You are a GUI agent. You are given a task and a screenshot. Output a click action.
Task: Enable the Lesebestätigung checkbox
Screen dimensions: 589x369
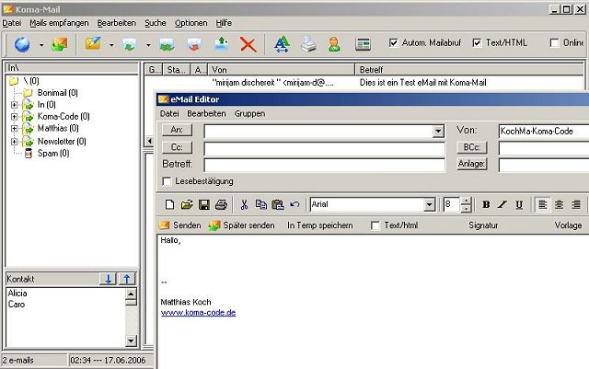(167, 181)
